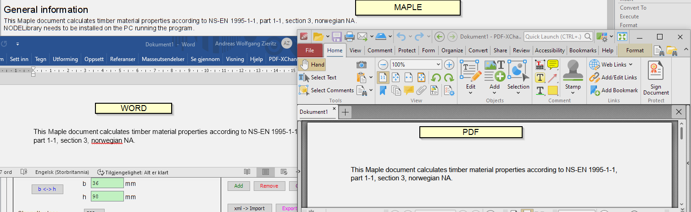This screenshot has width=691, height=212.
Task: Click the Undo arrow in PDF-XChange
Action: 401,37
